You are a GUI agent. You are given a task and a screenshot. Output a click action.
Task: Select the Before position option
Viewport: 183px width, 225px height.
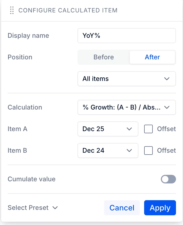click(x=104, y=57)
